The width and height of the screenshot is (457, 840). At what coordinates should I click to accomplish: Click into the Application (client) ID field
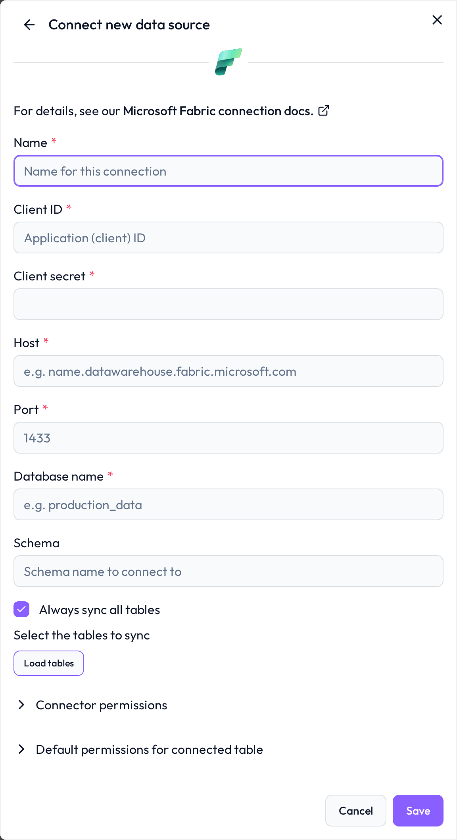coord(228,238)
